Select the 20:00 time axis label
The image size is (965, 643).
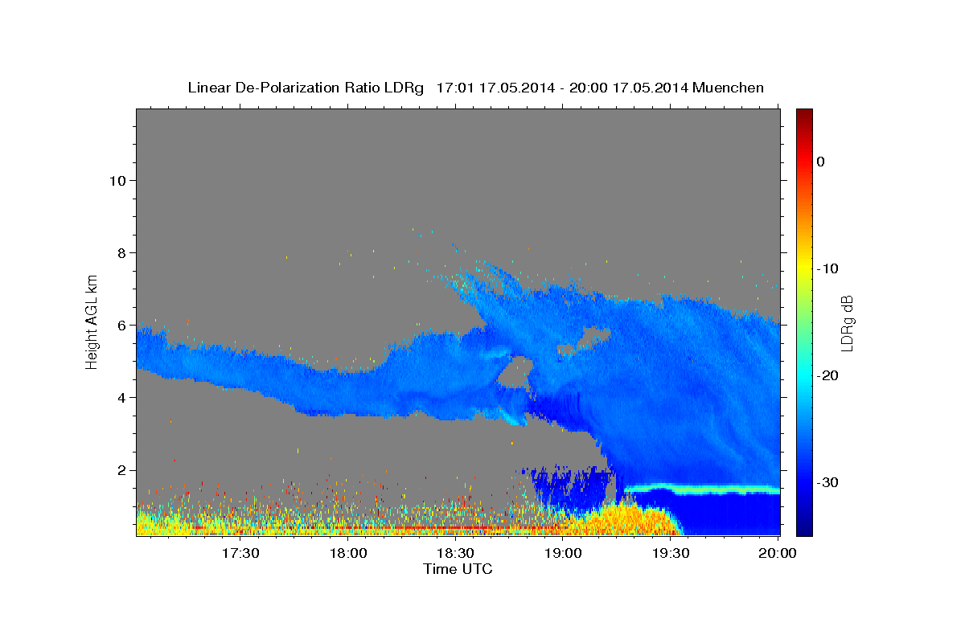click(x=778, y=554)
